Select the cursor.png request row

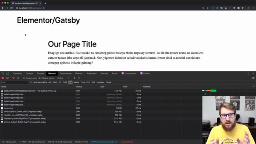(71, 108)
